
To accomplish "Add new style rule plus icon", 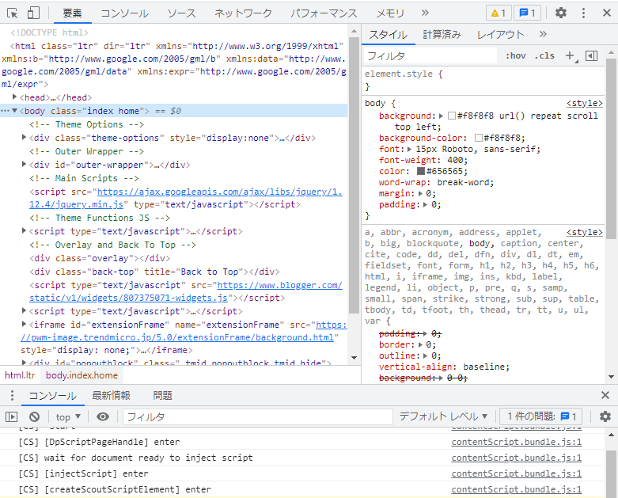I will (x=570, y=56).
